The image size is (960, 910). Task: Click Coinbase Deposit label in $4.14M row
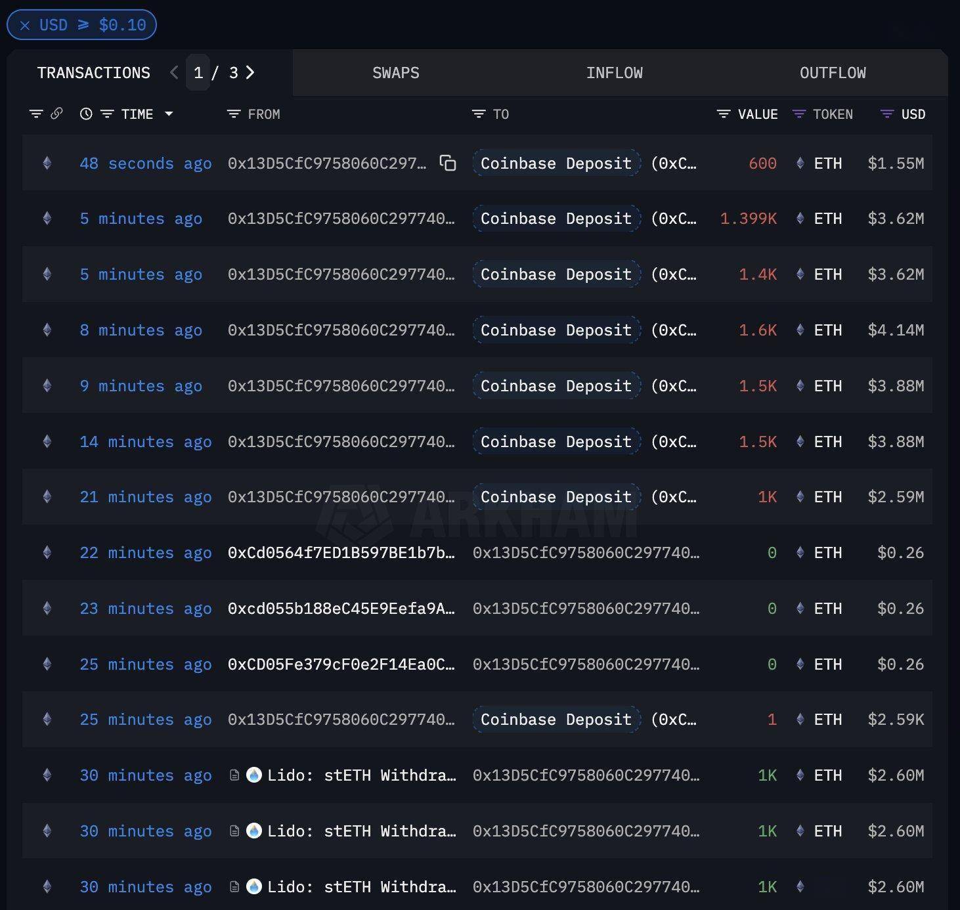[556, 330]
